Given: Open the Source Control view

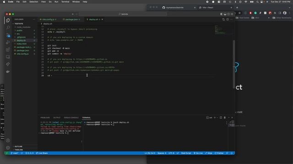Looking at the screenshot, I should point(8,35).
